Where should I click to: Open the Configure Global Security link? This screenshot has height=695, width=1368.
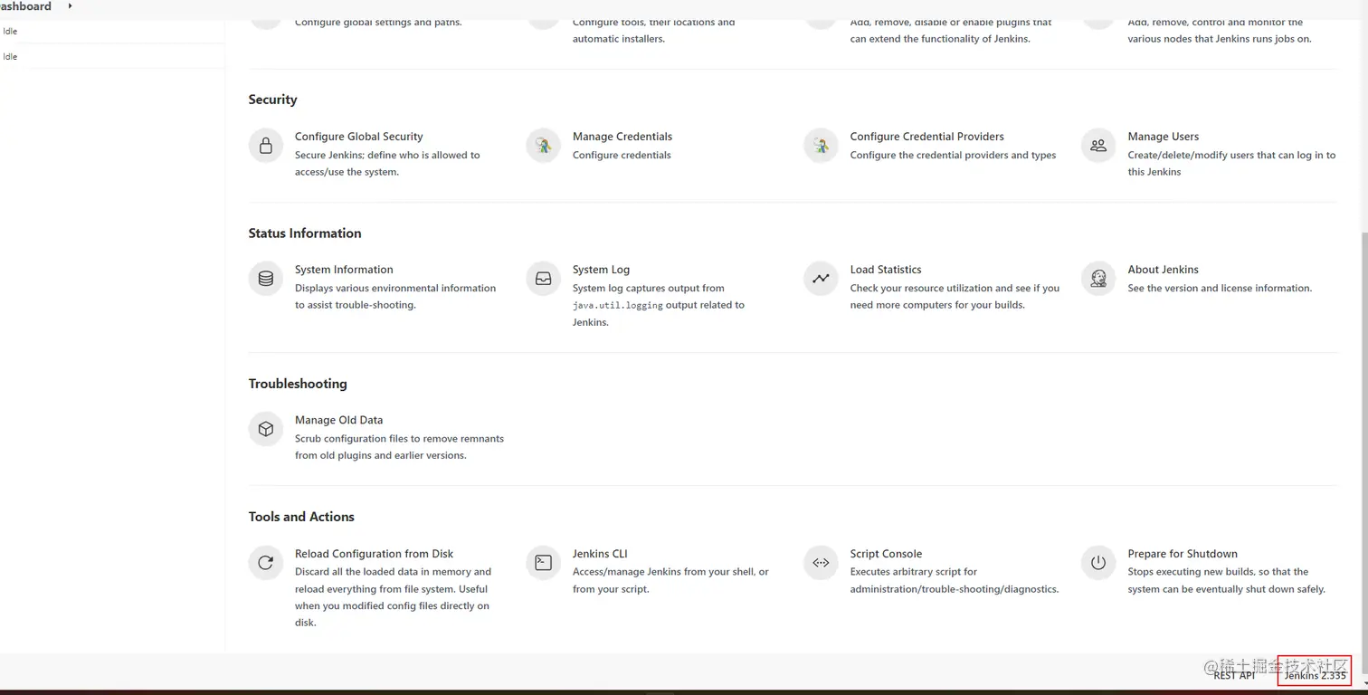(358, 137)
